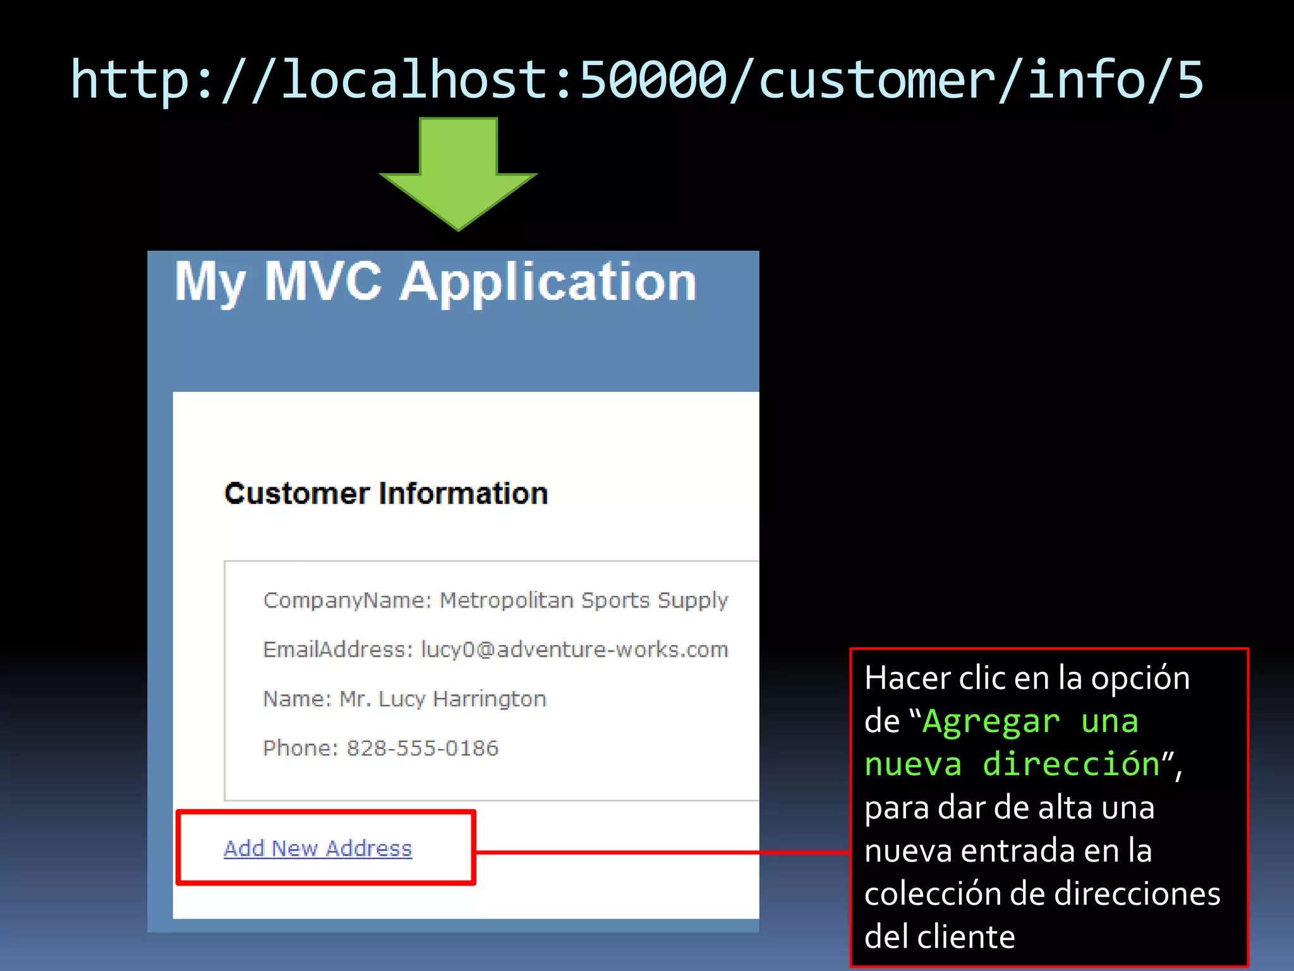Click the My MVC Application title

point(435,282)
